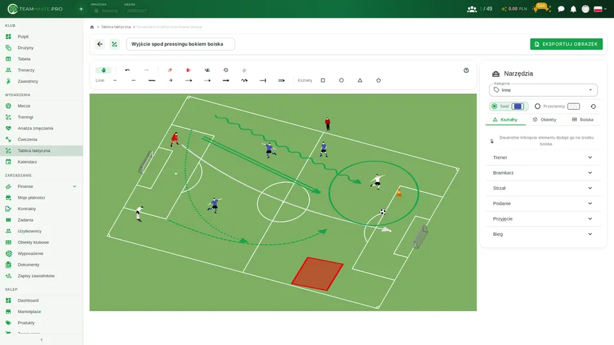Select the Przeciwnicy team radio option
This screenshot has height=345, width=614.
click(x=538, y=107)
